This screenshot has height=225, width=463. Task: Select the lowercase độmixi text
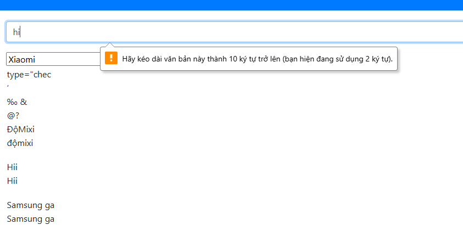coord(20,143)
